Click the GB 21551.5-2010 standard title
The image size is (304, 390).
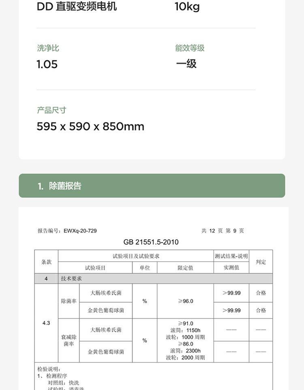[151, 242]
